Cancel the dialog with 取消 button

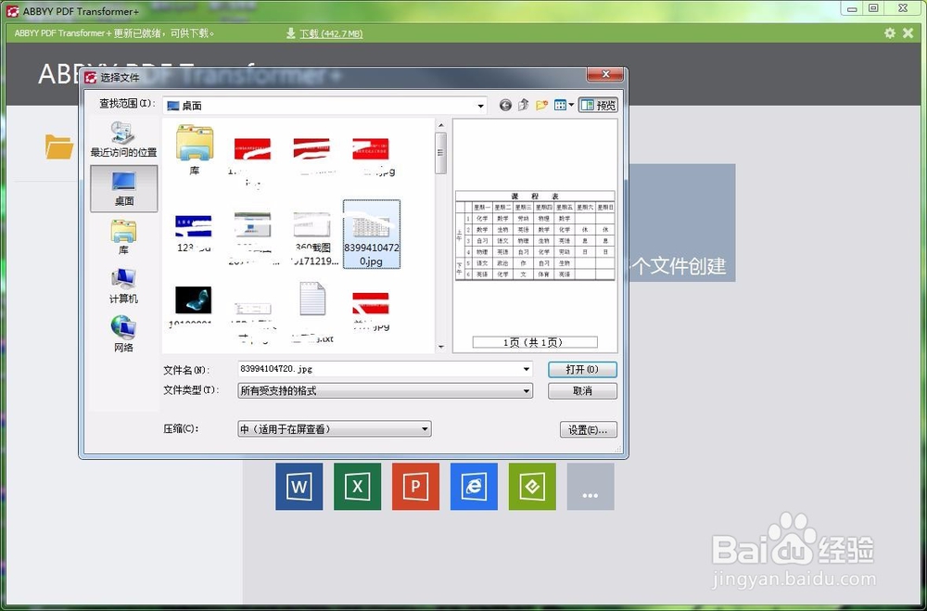pyautogui.click(x=582, y=391)
